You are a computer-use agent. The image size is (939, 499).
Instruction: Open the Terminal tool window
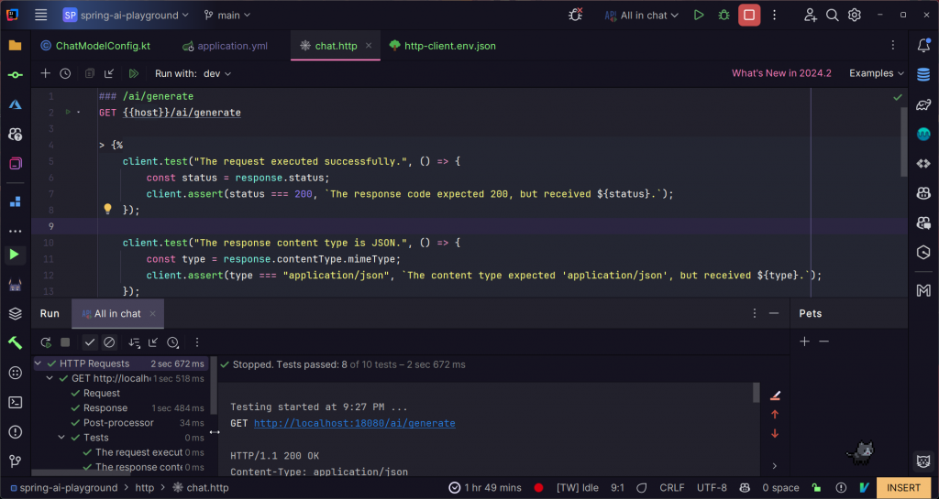coord(16,402)
